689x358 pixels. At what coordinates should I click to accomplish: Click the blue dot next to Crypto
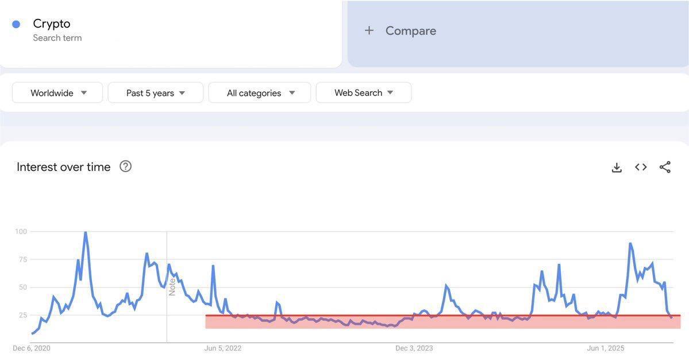point(16,24)
